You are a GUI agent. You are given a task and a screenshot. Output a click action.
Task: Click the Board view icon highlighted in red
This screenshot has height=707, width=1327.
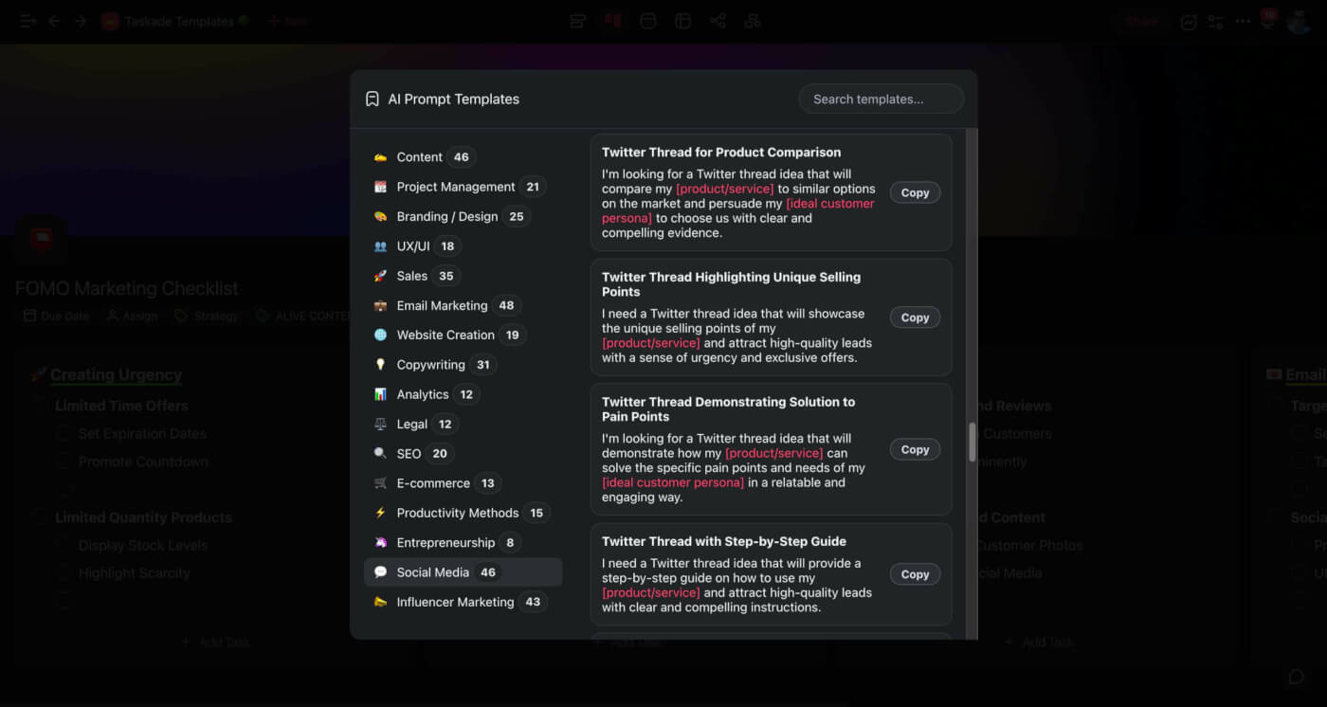(611, 21)
